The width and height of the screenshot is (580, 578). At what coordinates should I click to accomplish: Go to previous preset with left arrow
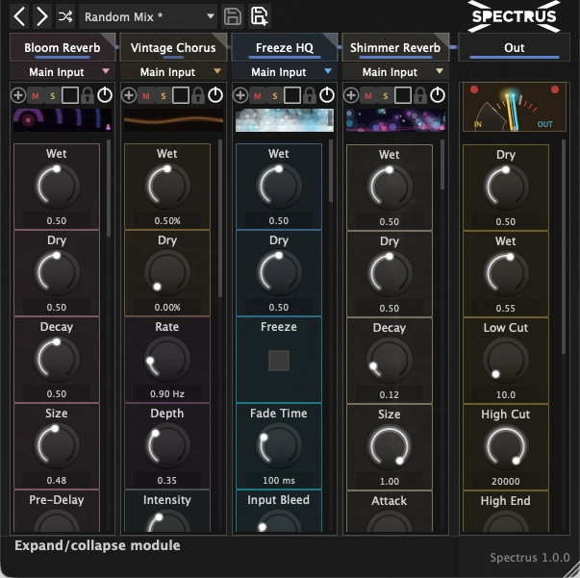tap(19, 16)
